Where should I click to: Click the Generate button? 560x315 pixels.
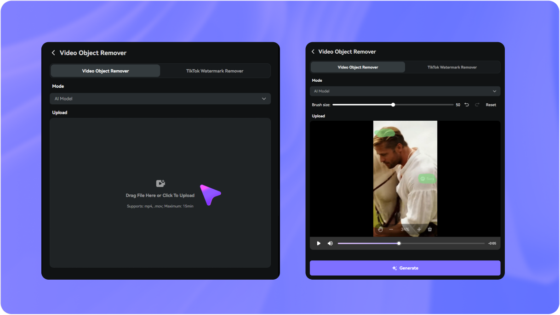click(405, 268)
